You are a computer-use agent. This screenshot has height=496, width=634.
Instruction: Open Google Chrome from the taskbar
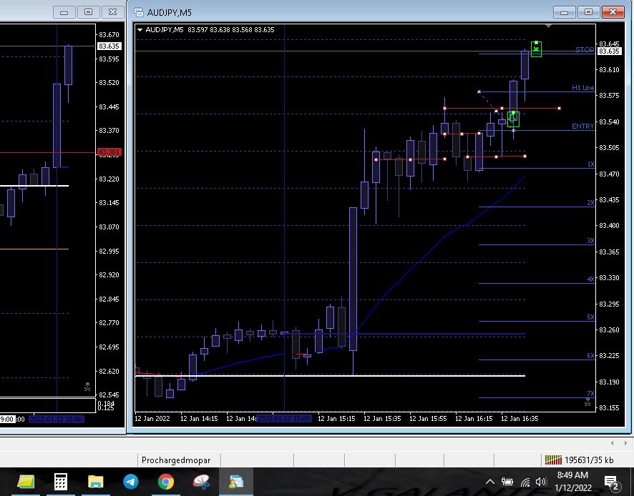(166, 482)
